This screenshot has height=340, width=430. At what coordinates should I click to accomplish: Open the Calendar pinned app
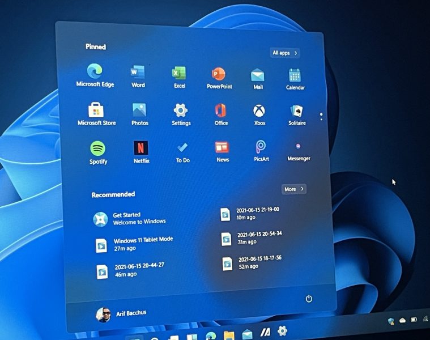[295, 79]
